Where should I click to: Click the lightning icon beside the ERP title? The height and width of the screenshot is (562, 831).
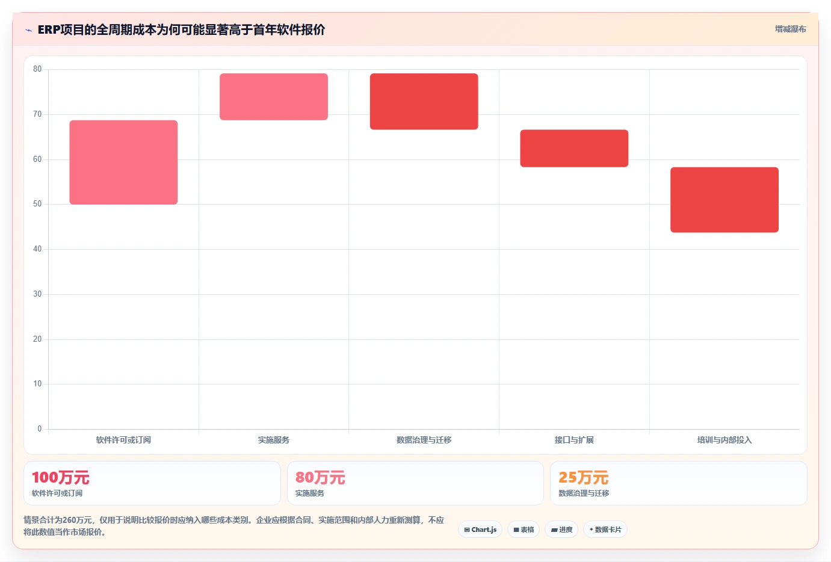point(28,30)
